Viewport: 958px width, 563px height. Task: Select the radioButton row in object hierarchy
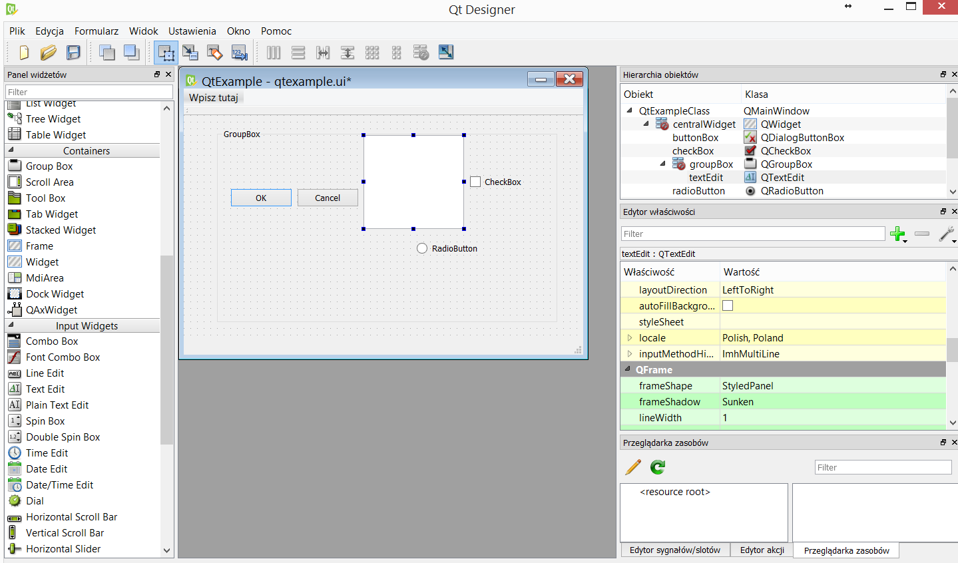coord(783,190)
